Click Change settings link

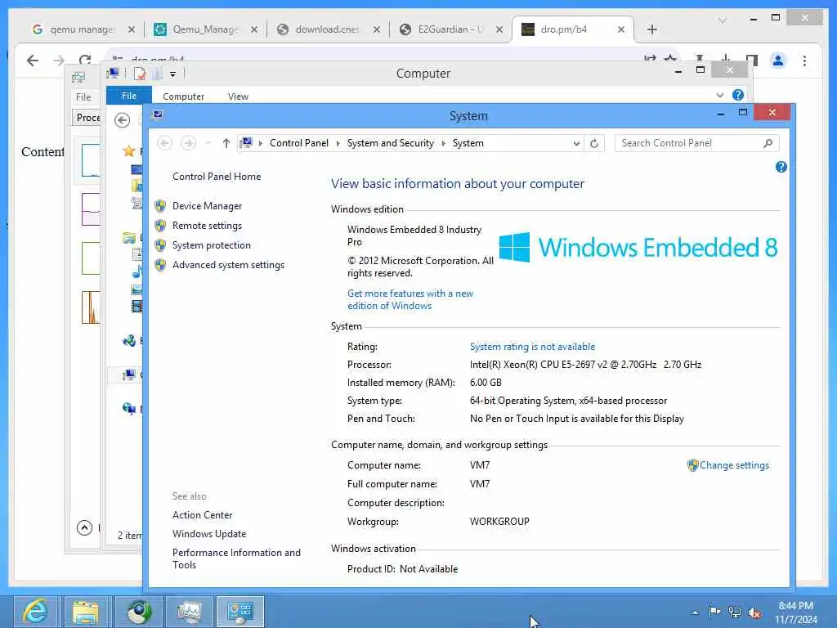pyautogui.click(x=735, y=465)
